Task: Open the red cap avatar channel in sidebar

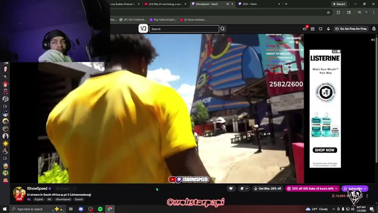Action: [x=6, y=84]
